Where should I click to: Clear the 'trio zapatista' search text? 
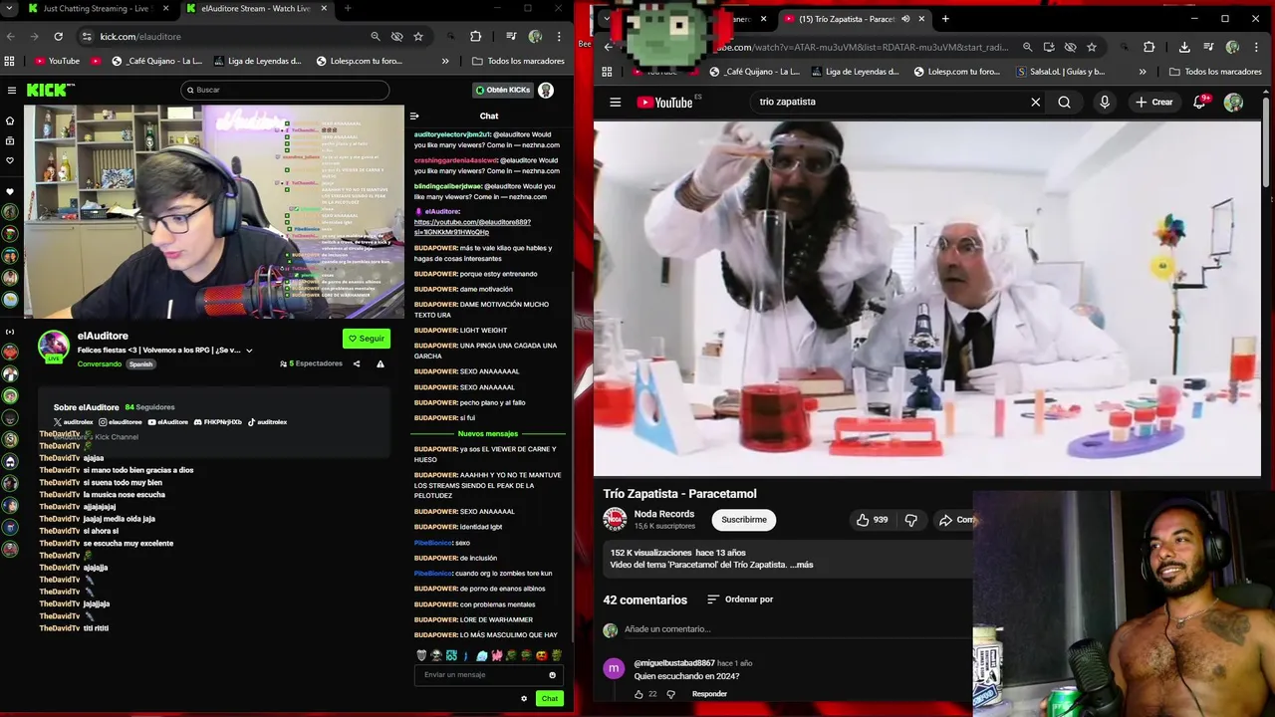coord(1035,102)
